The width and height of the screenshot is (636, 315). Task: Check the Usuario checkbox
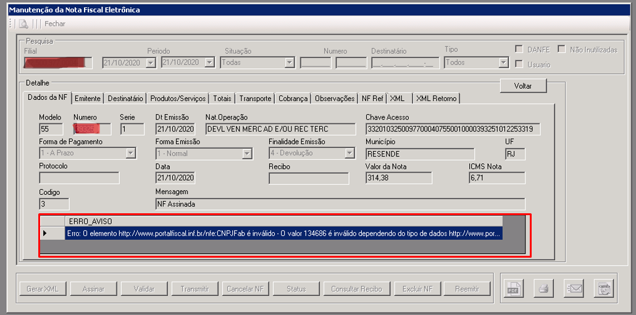[519, 64]
